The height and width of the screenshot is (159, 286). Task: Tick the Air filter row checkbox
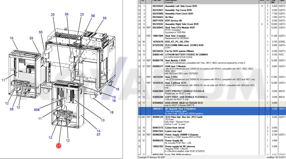pyautogui.click(x=140, y=17)
